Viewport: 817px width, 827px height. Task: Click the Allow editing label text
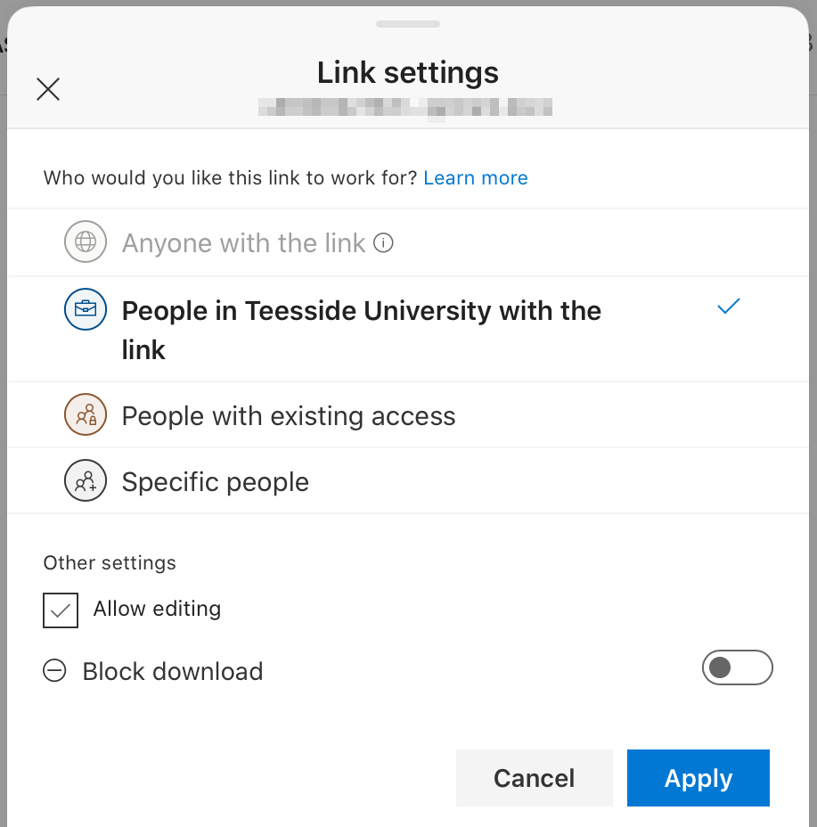[x=157, y=609]
